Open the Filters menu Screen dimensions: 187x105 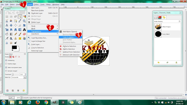point(48,5)
